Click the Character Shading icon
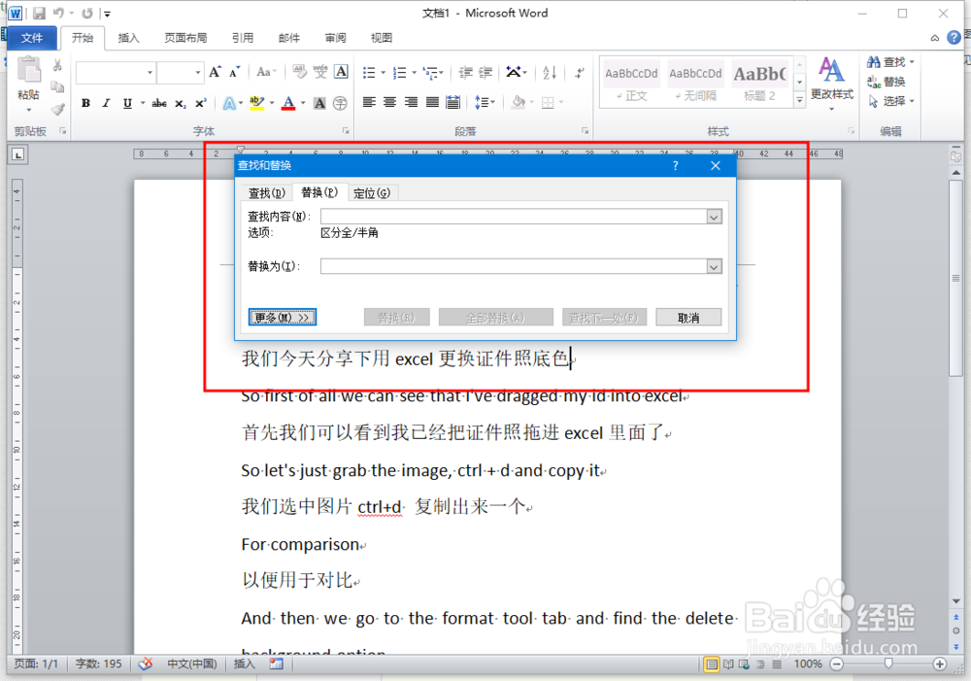The width and height of the screenshot is (971, 681). pos(319,103)
